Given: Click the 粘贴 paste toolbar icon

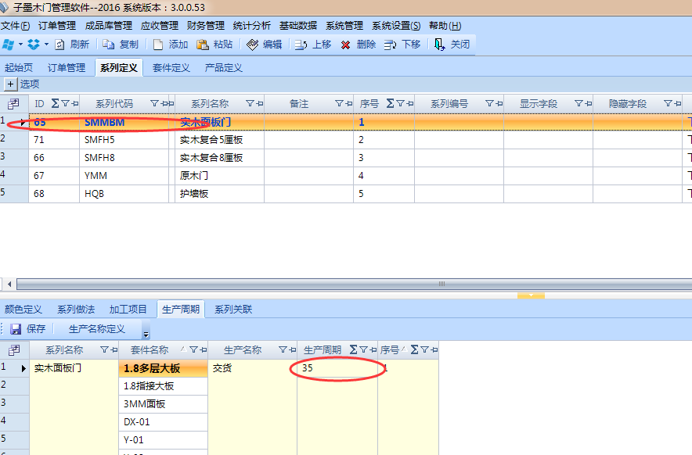Looking at the screenshot, I should coord(203,45).
